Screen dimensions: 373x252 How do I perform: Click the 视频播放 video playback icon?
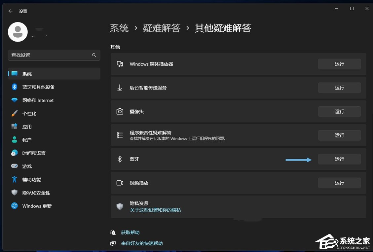(x=120, y=183)
